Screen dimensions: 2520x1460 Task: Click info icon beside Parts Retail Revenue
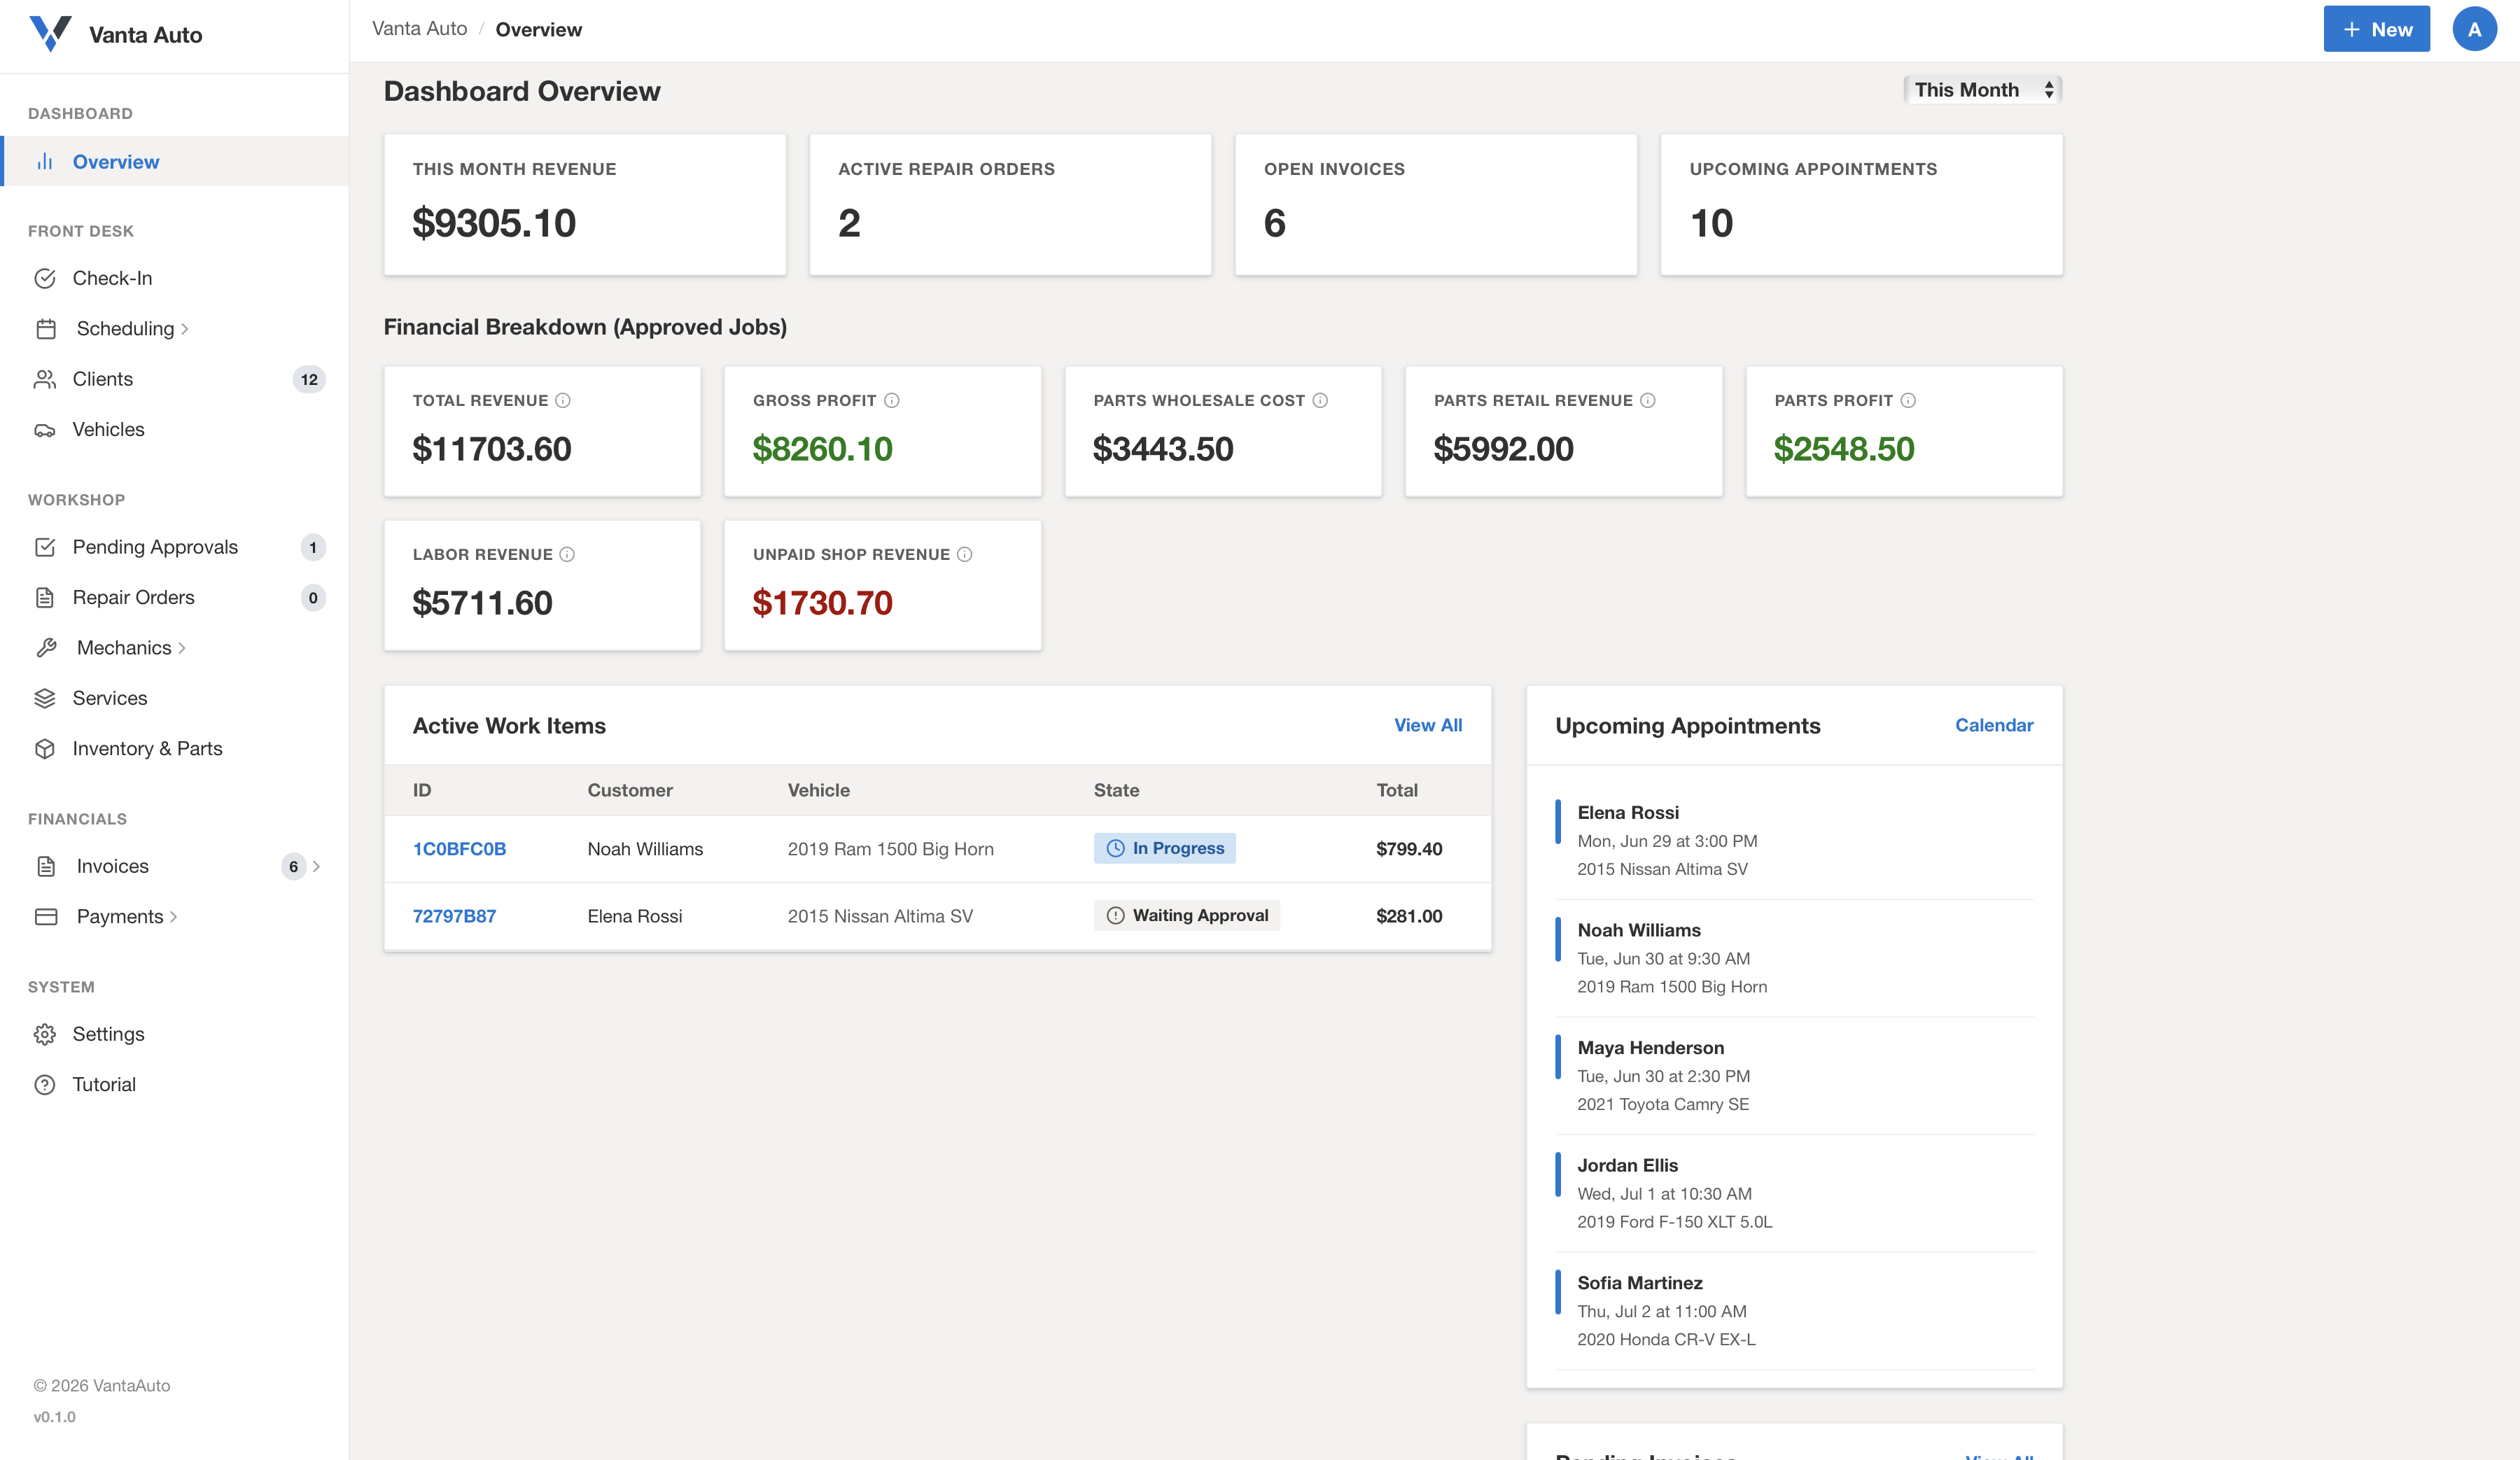click(x=1648, y=401)
